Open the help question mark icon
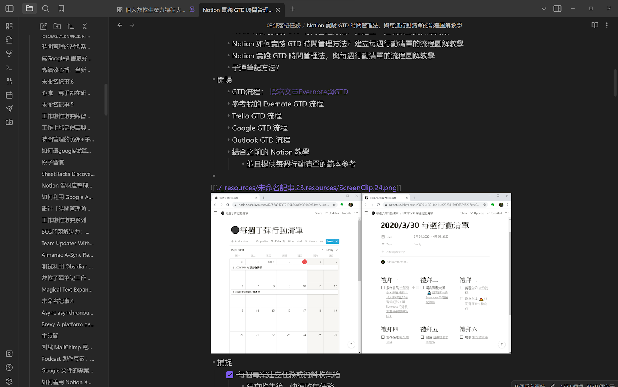Viewport: 618px width, 387px height. [9, 367]
